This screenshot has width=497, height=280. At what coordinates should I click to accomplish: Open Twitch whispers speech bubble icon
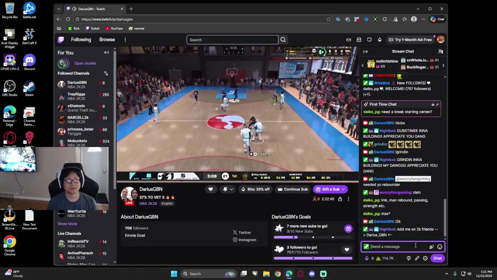click(369, 40)
